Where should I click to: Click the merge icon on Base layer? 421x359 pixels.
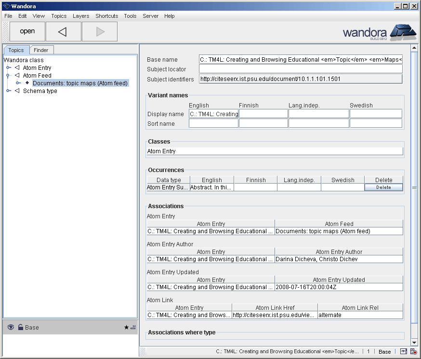133,327
